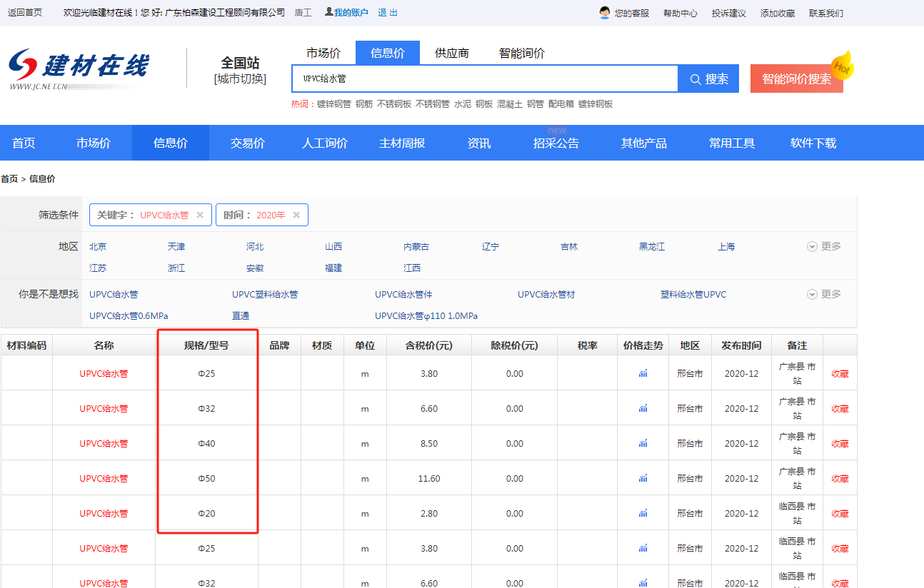Image resolution: width=924 pixels, height=588 pixels.
Task: Click 添加收藏 link
Action: (x=778, y=13)
